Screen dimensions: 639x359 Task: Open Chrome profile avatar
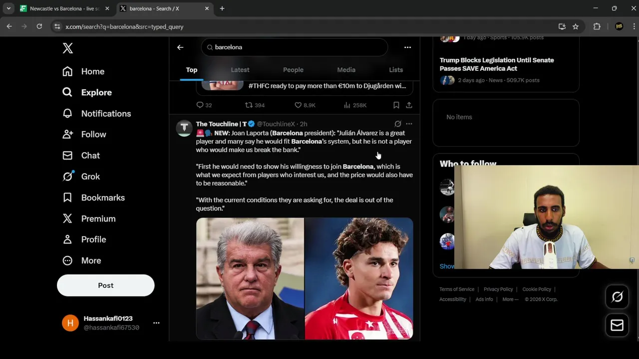(x=619, y=26)
